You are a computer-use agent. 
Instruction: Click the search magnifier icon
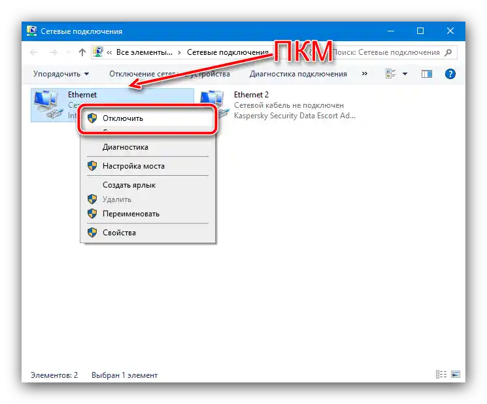point(448,52)
